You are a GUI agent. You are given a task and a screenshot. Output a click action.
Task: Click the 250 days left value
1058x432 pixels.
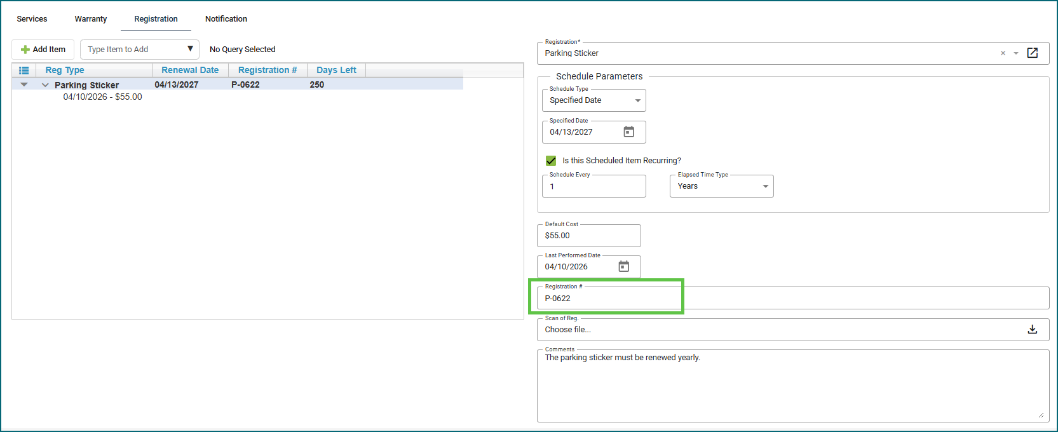click(x=317, y=84)
